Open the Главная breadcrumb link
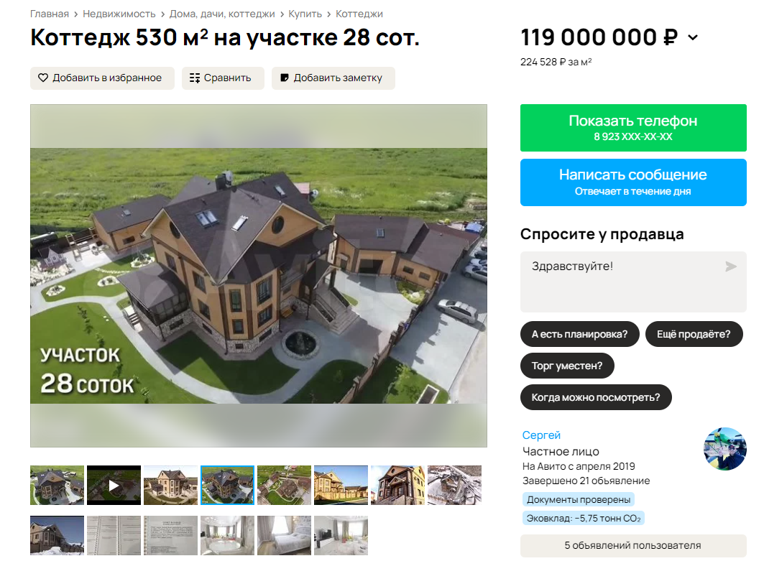The width and height of the screenshot is (764, 561). coord(50,14)
